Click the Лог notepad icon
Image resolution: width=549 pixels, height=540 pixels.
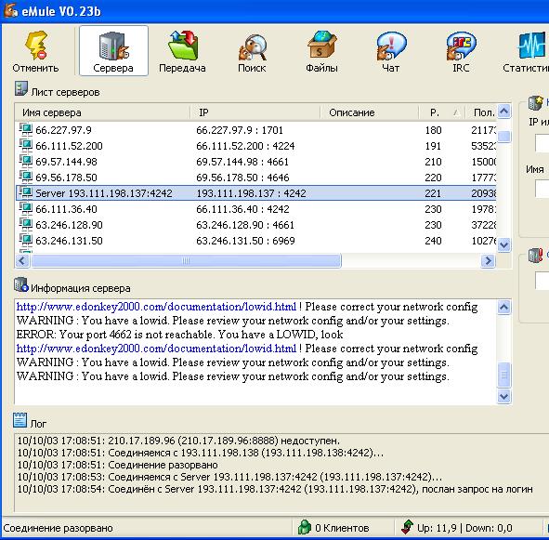(20, 420)
